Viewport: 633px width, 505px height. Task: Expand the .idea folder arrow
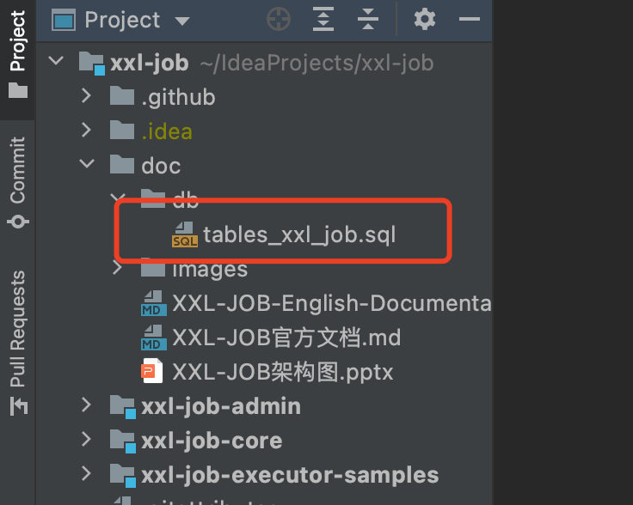pos(86,130)
